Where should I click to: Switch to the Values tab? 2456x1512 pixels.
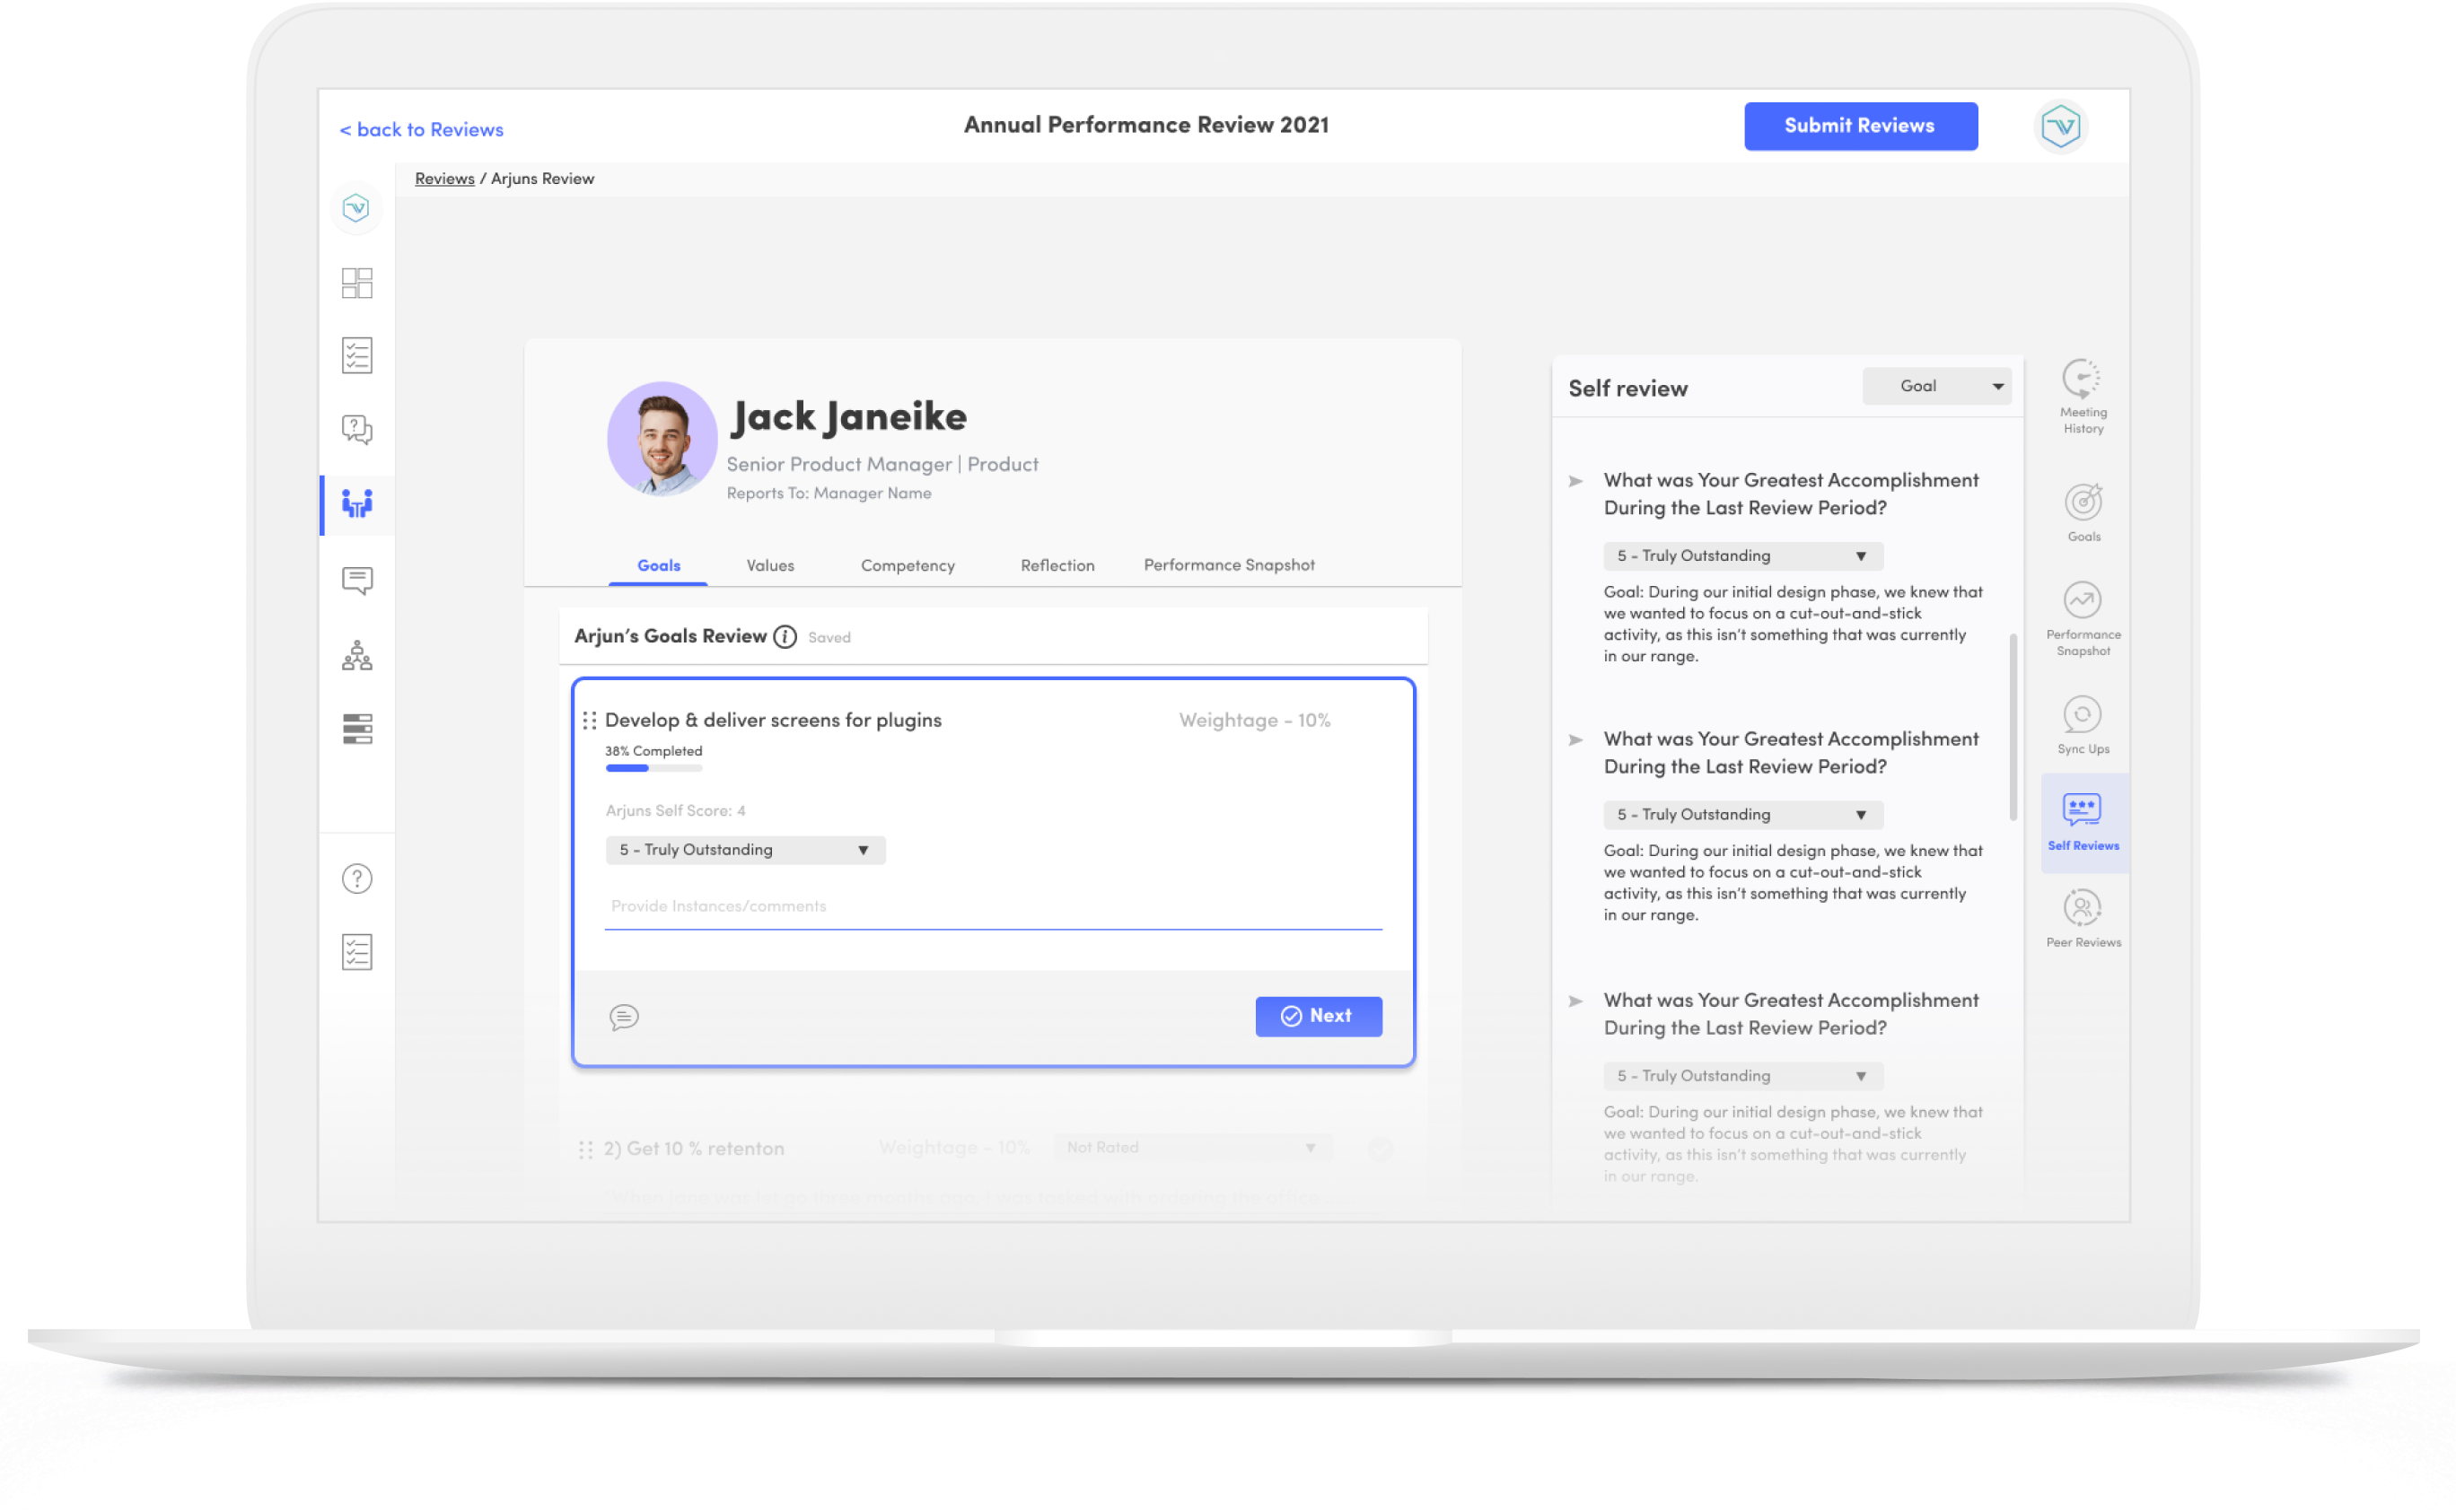pos(769,566)
